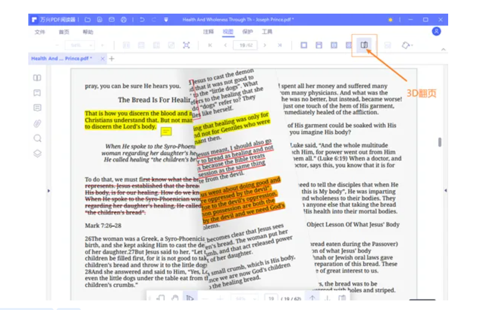
Task: Open the thumbnails panel in left sidebar
Action: click(37, 78)
